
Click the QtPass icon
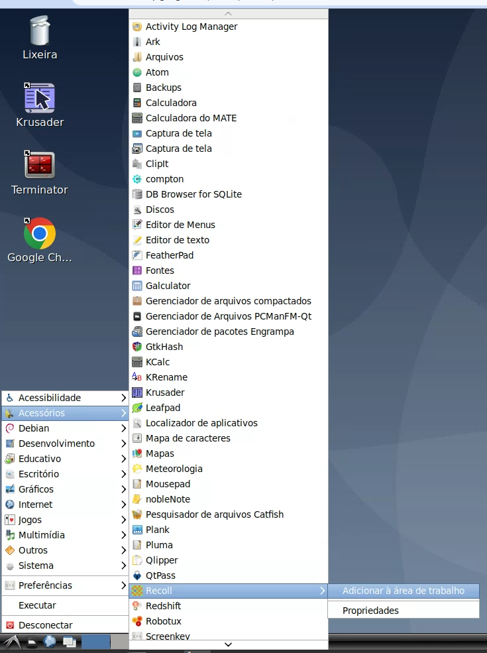click(x=137, y=575)
